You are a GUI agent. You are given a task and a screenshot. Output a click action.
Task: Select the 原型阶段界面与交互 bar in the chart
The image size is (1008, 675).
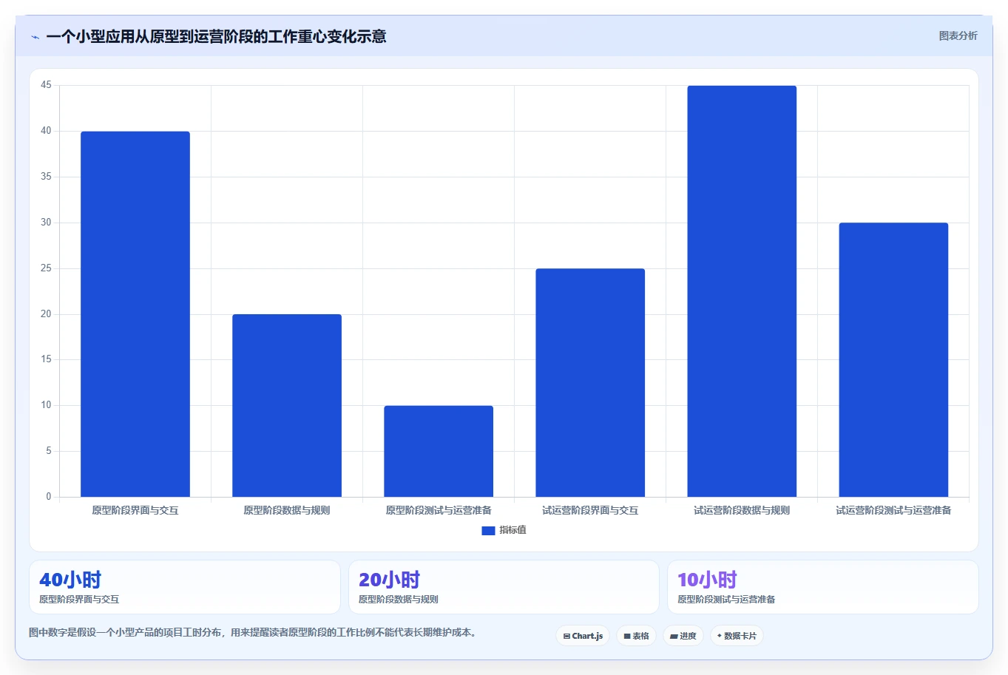click(x=135, y=314)
